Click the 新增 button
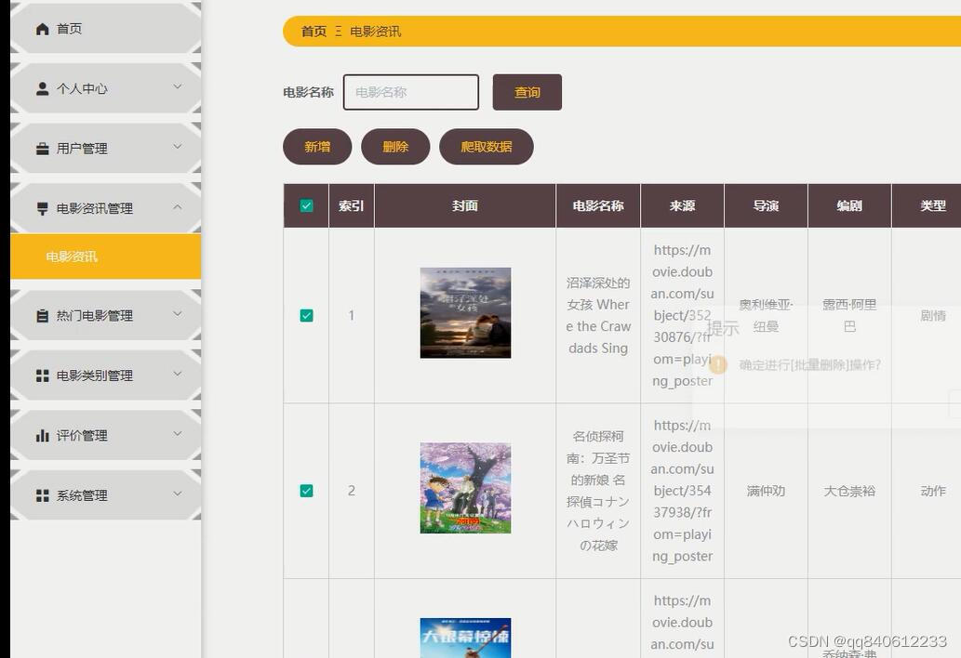Viewport: 961px width, 658px height. pos(317,147)
